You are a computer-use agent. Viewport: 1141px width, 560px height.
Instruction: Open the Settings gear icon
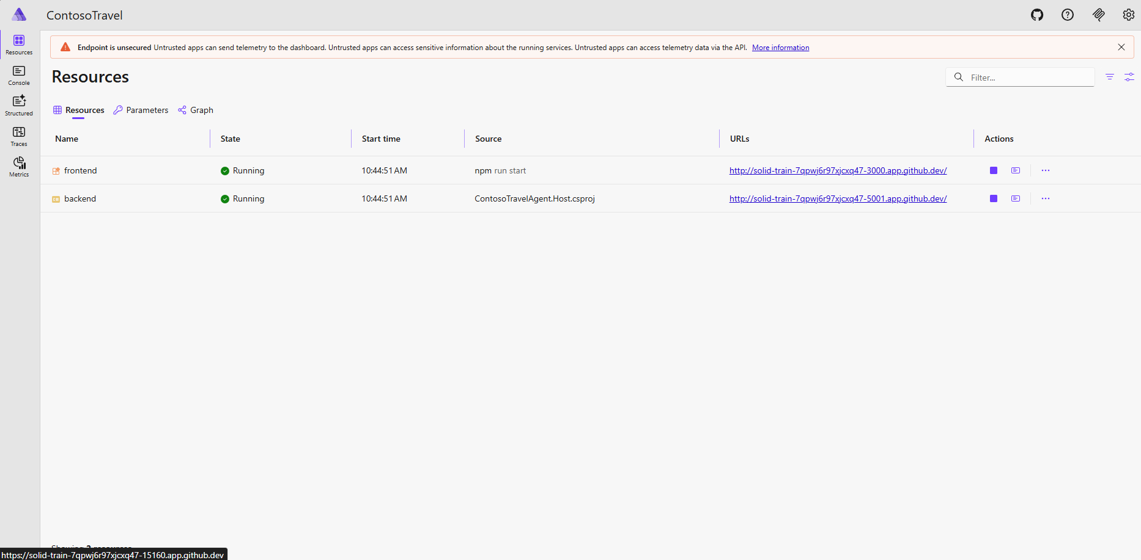click(x=1128, y=15)
